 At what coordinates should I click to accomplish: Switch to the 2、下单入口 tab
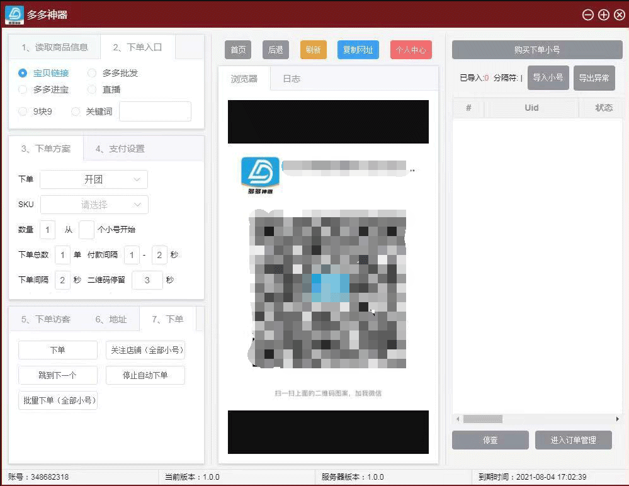tap(138, 47)
